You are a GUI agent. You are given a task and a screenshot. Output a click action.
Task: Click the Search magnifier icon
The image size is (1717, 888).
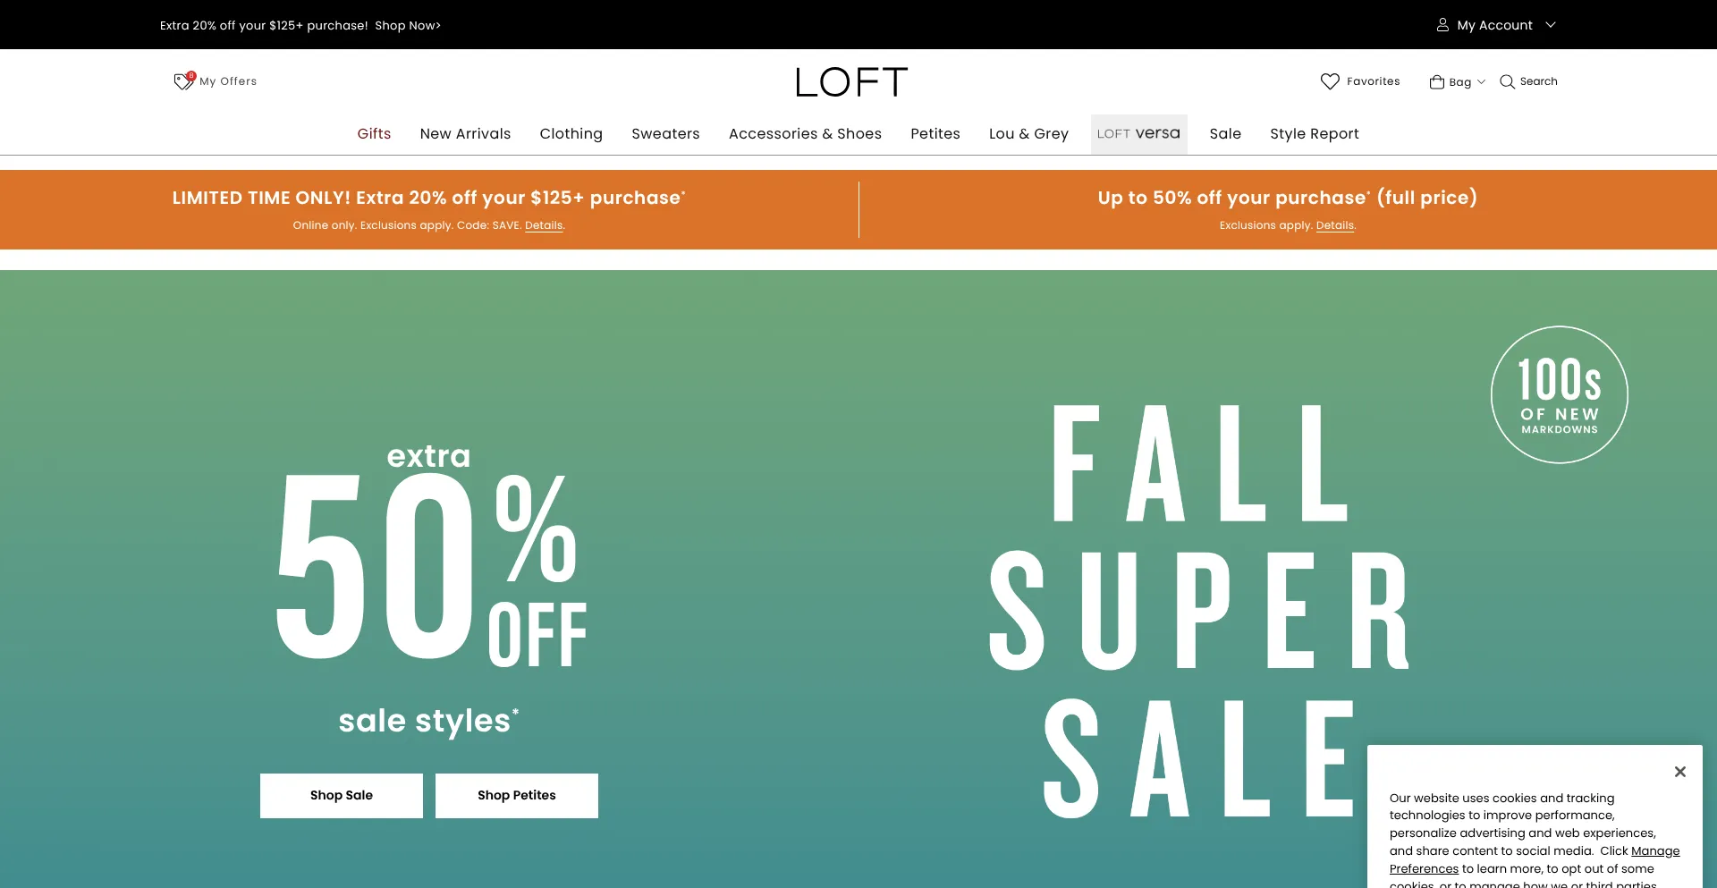pos(1507,81)
